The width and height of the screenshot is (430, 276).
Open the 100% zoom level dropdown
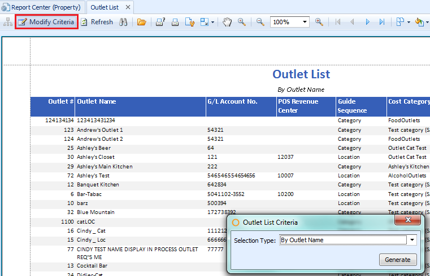305,22
